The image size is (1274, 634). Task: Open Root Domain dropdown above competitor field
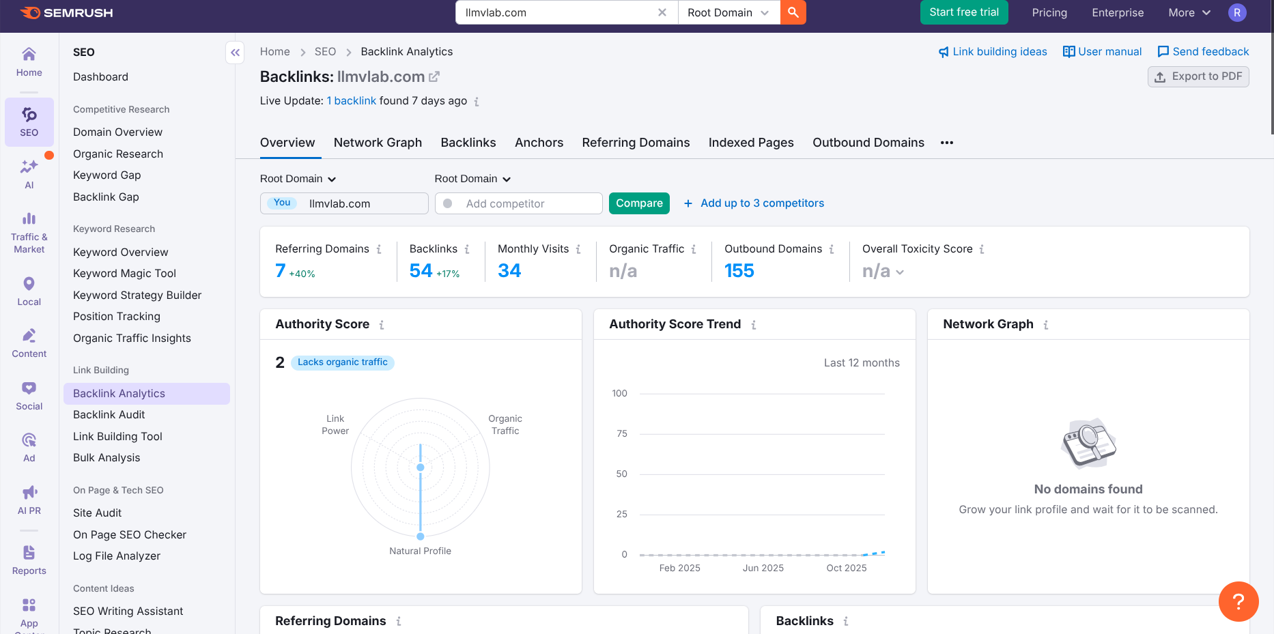coord(473,179)
